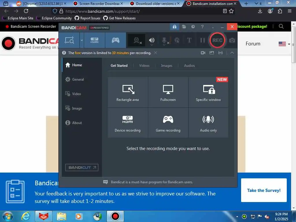Image resolution: width=296 pixels, height=222 pixels.
Task: Click the Bandicam taskbar icon
Action: coord(115,216)
